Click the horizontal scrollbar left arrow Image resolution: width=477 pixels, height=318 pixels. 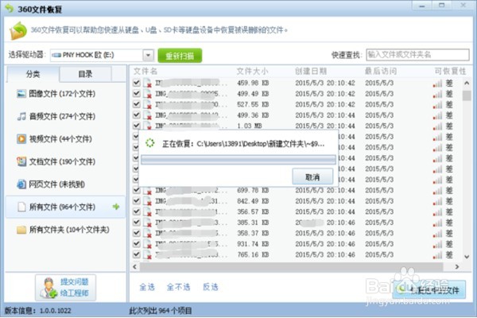pyautogui.click(x=135, y=267)
